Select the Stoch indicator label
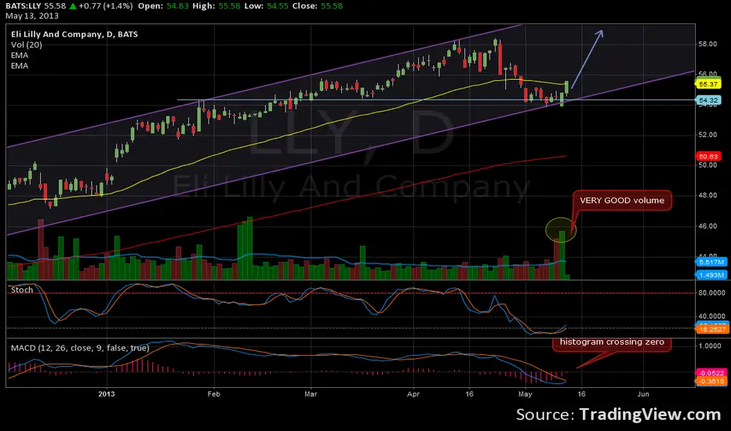 pos(22,290)
